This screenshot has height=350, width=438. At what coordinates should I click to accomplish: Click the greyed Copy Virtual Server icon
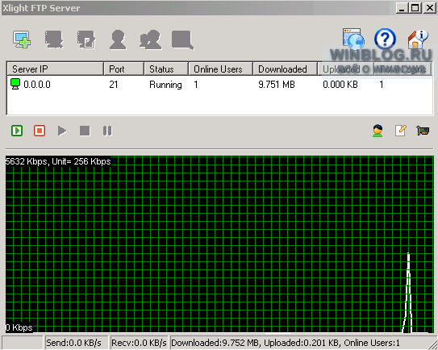86,40
